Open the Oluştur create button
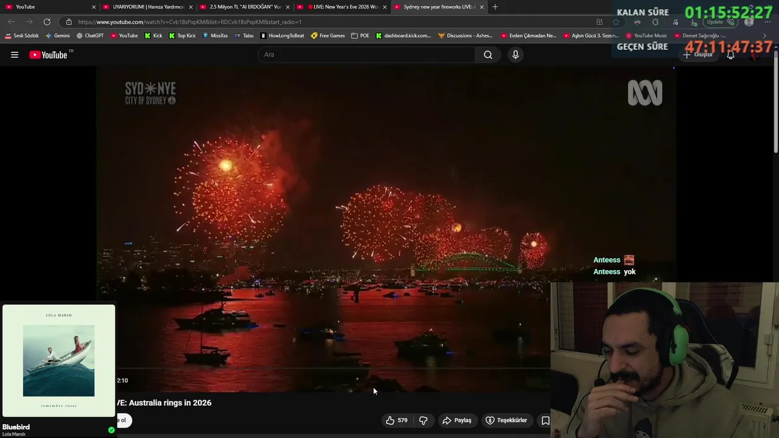This screenshot has width=779, height=438. coord(697,55)
